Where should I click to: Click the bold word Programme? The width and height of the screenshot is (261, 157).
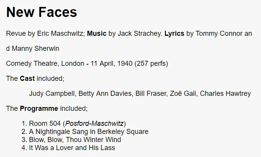(39, 109)
